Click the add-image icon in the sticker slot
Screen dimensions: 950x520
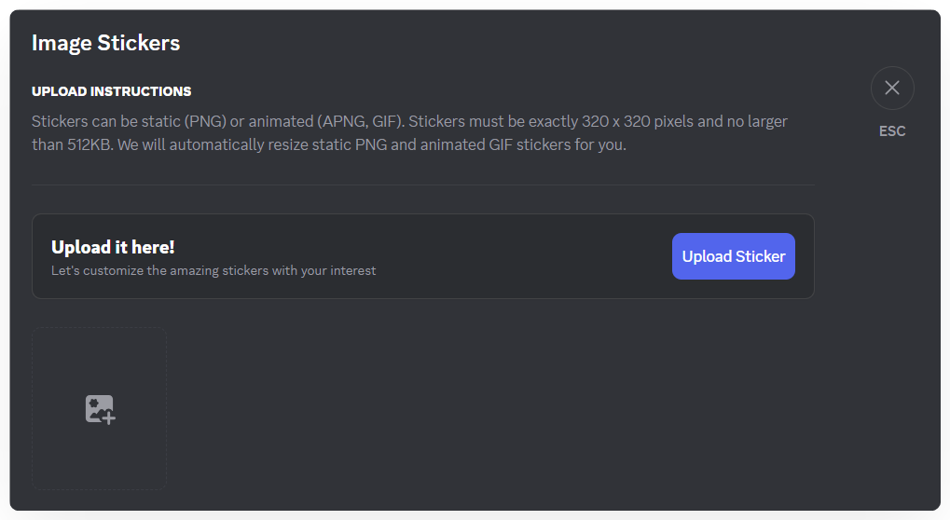pos(100,410)
